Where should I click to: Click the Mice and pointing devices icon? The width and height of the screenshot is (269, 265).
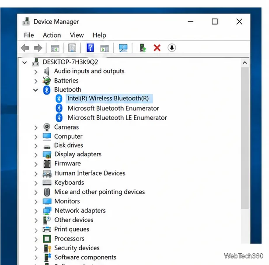47,192
